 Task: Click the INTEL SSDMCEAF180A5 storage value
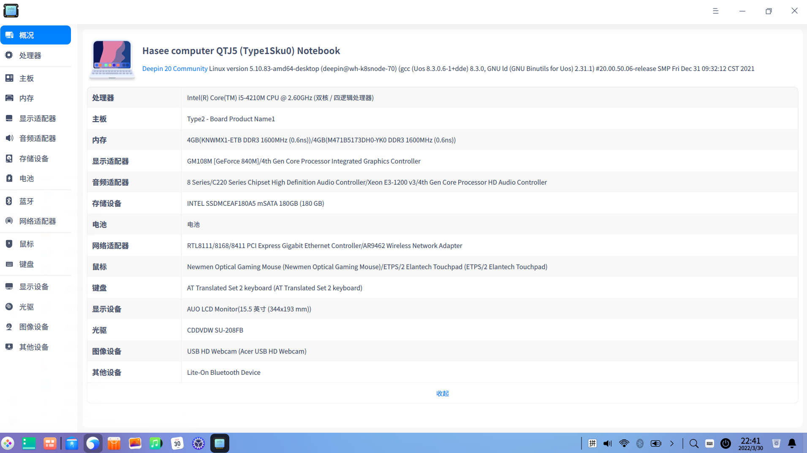pos(255,203)
